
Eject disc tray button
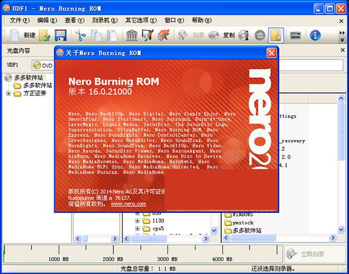260,35
